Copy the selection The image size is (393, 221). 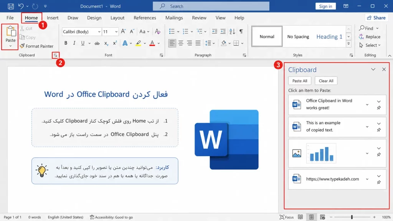pos(28,37)
